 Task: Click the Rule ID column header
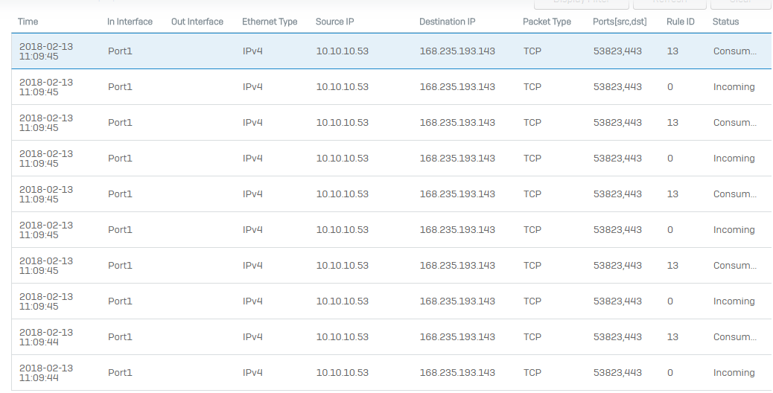[x=680, y=22]
